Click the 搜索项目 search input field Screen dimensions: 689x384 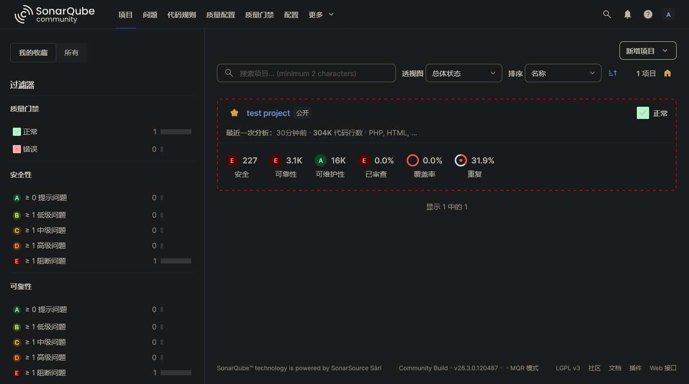click(x=306, y=73)
